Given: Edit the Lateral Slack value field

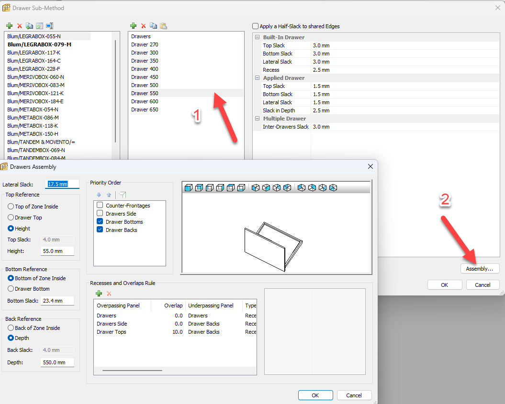Looking at the screenshot, I should 62,184.
